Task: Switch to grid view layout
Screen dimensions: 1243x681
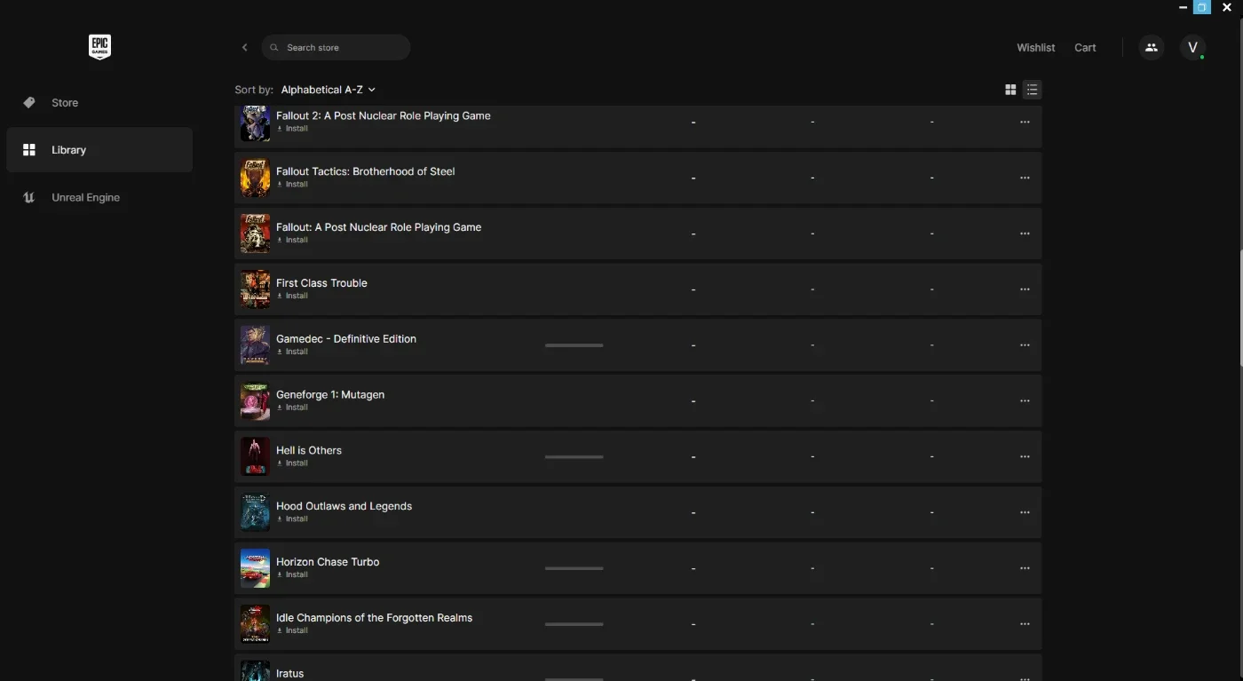Action: coord(1010,90)
